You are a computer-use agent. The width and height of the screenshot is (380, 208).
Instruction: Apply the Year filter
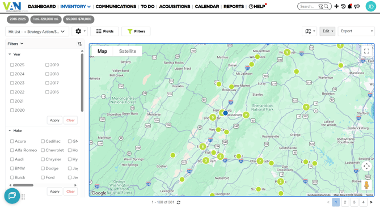[54, 120]
